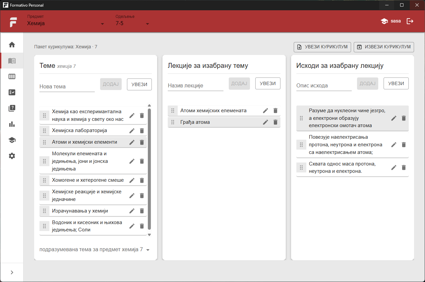Select topic Хемија као експериментална наука
Viewport: 425px width, 282px height.
coord(93,116)
